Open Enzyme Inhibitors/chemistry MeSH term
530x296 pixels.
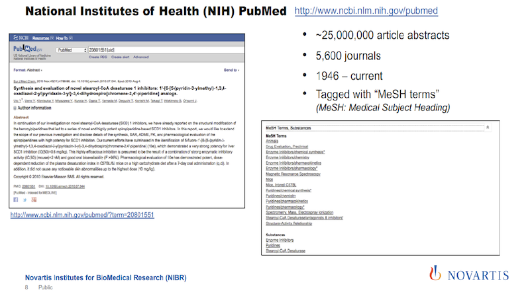[x=288, y=157]
